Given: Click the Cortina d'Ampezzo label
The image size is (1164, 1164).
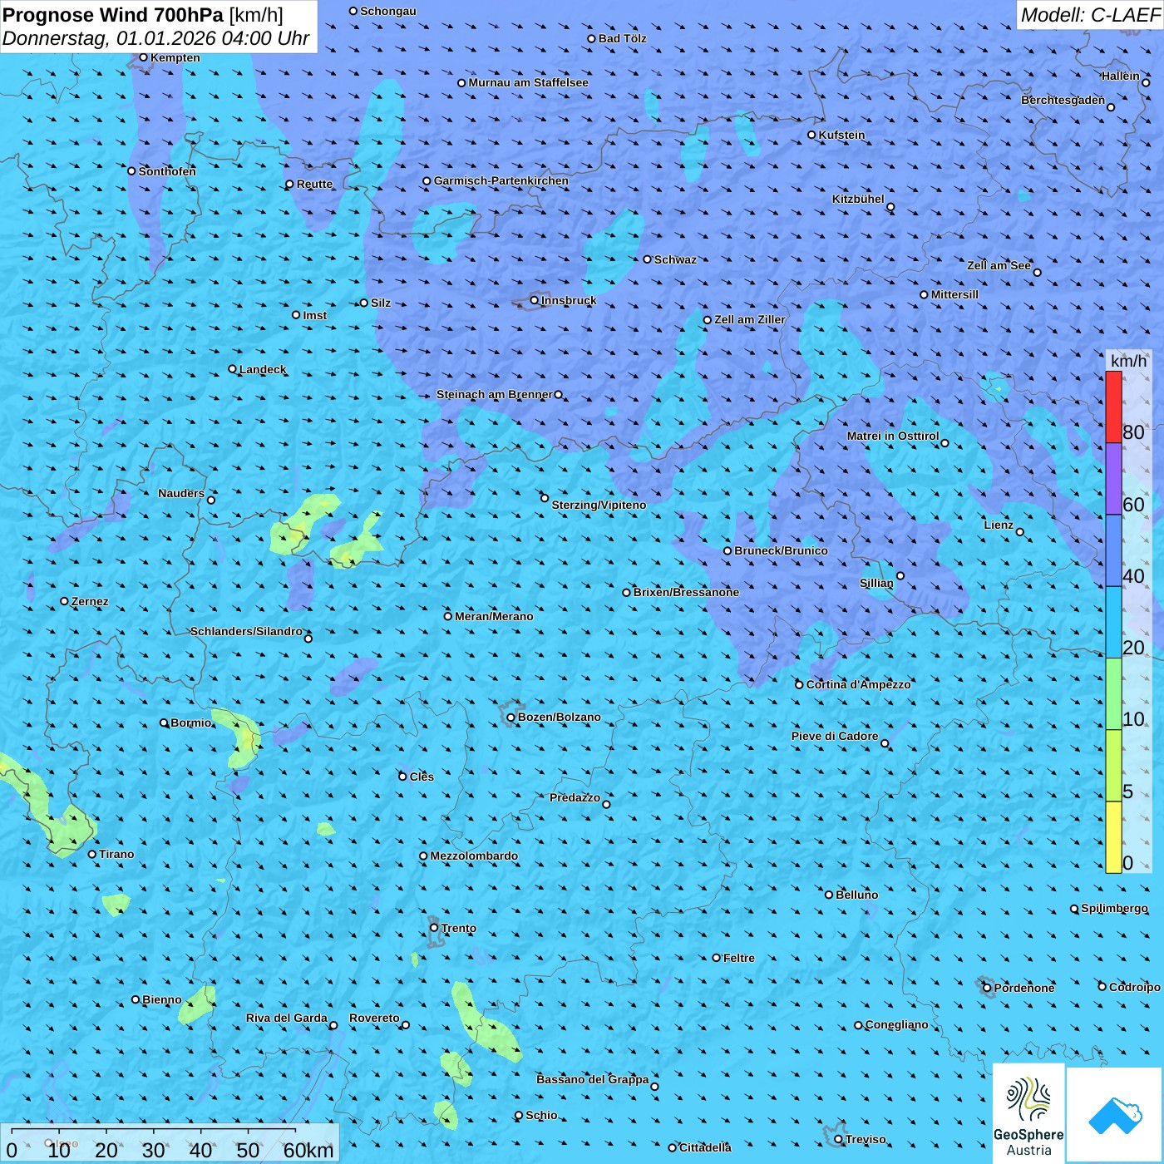Looking at the screenshot, I should point(858,684).
